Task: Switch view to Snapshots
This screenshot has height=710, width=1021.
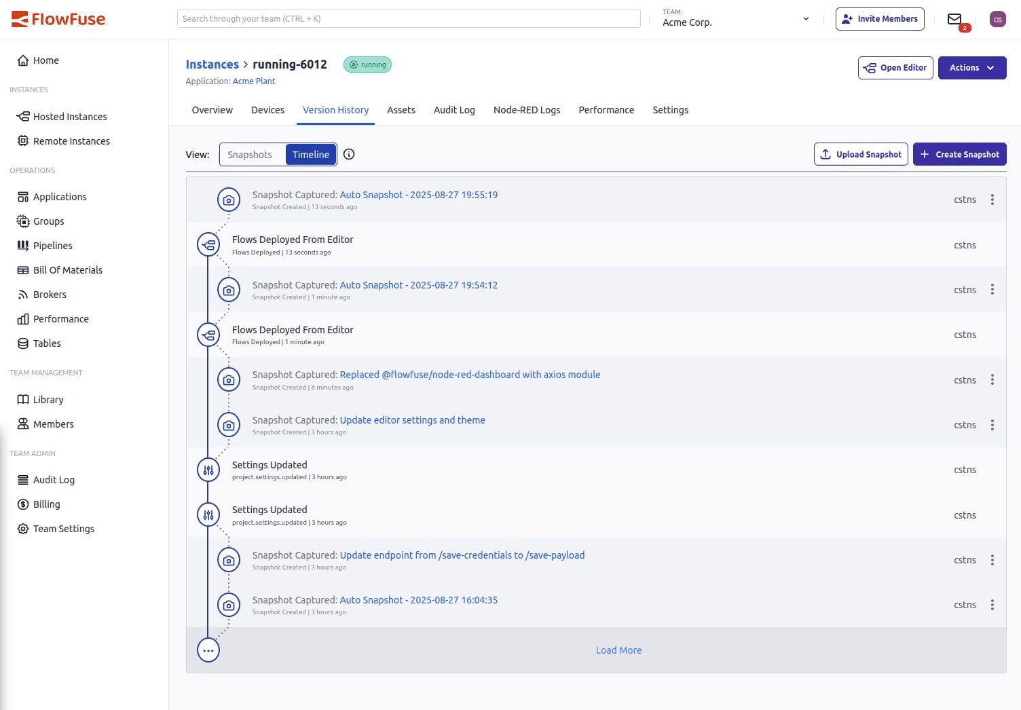Action: (250, 154)
